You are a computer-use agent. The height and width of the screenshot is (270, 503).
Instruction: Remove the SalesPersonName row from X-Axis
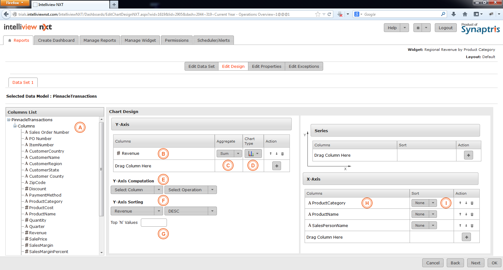tap(472, 226)
